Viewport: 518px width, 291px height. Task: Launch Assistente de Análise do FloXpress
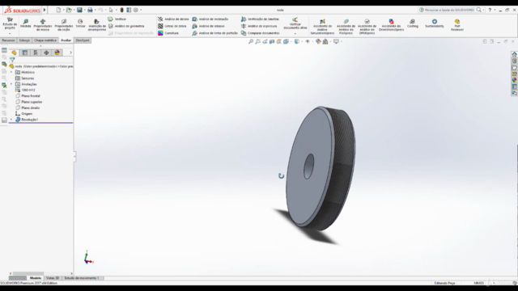346,27
